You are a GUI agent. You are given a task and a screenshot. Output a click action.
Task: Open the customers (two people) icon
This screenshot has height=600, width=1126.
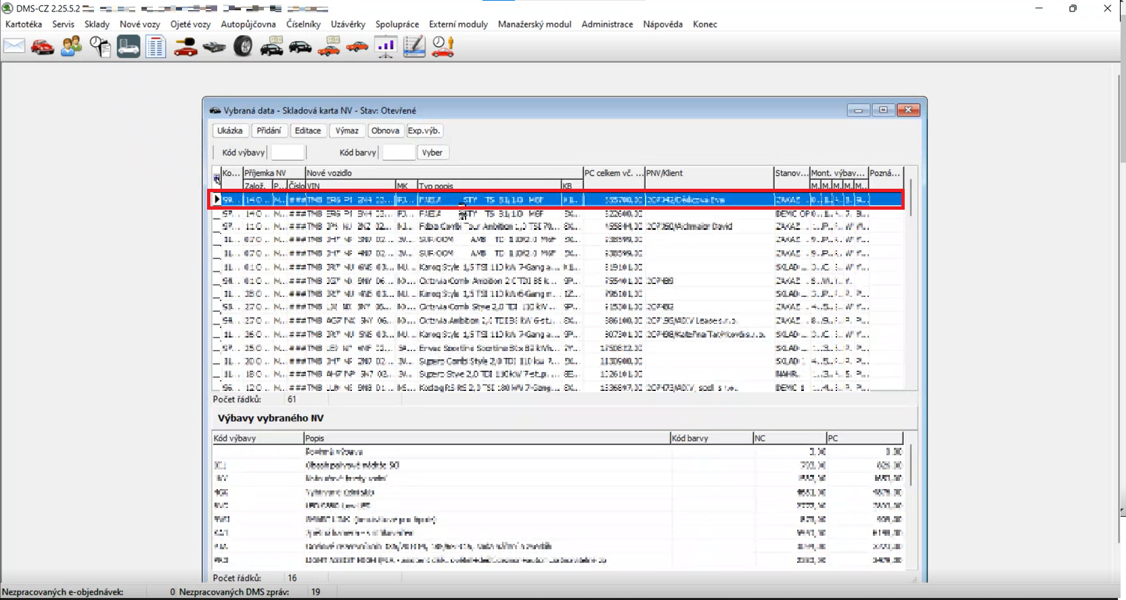click(71, 47)
